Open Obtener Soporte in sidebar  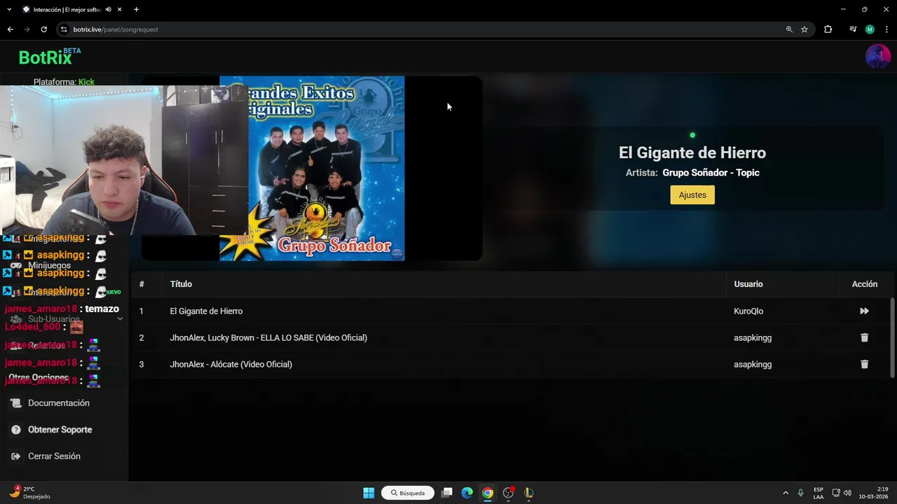[60, 430]
